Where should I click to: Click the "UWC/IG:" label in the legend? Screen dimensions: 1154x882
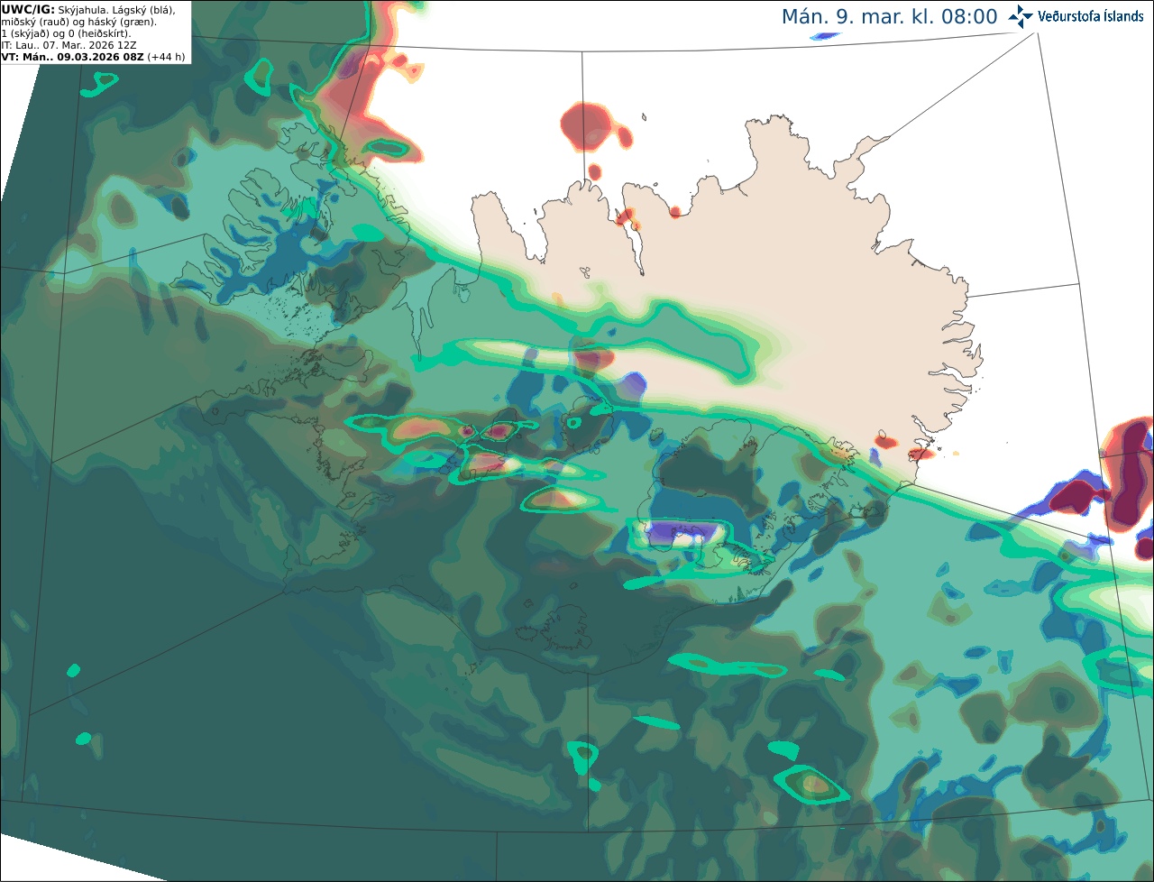(28, 9)
